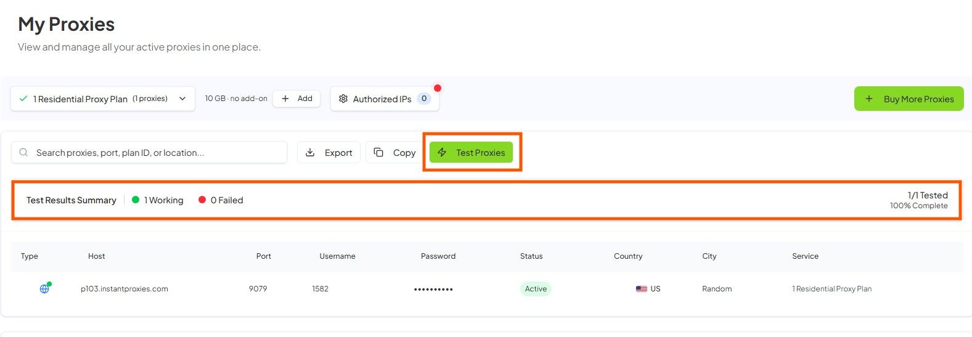Screen dimensions: 972x337
Task: Click the Country column header
Action: [x=628, y=256]
